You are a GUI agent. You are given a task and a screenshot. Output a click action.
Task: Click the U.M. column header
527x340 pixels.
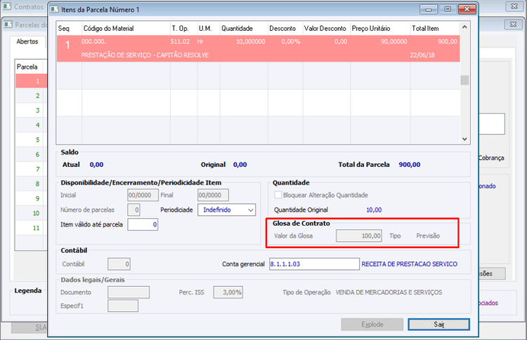pos(209,29)
